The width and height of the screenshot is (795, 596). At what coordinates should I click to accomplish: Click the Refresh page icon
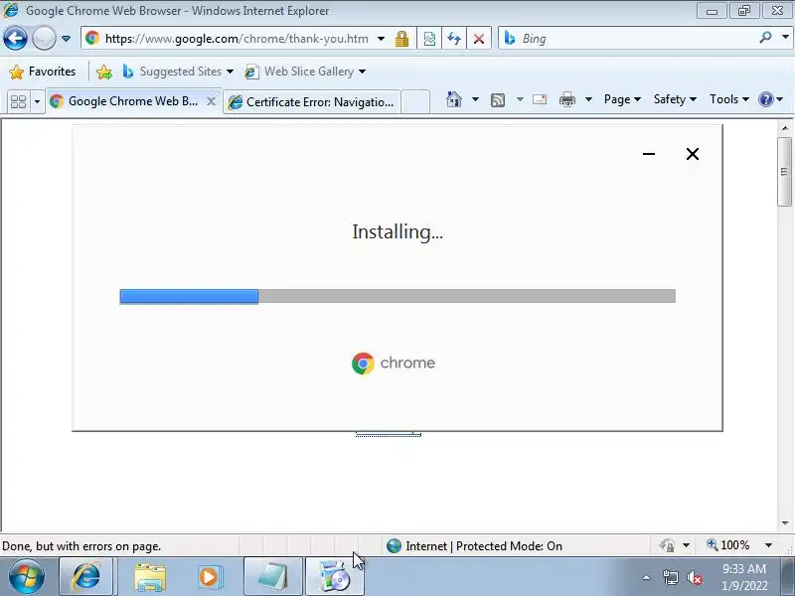point(454,39)
